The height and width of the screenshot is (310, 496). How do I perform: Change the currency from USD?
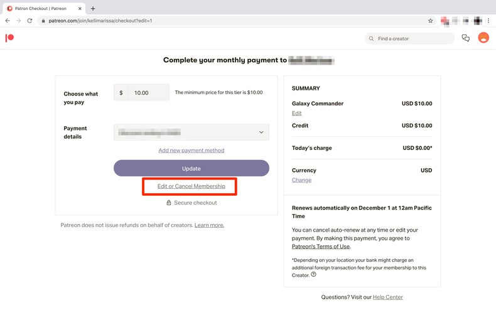tap(301, 180)
